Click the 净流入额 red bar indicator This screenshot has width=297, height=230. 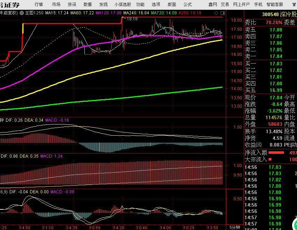pyautogui.click(x=276, y=153)
